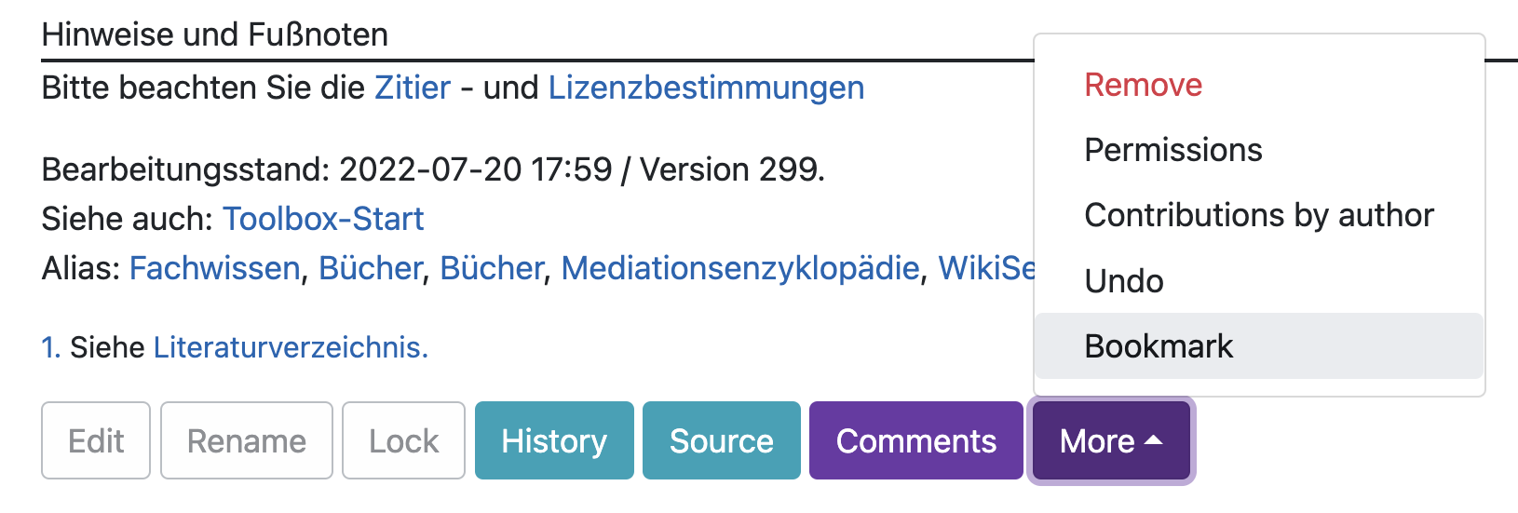Select the Bookmark menu entry
This screenshot has height=513, width=1518.
pos(1159,346)
